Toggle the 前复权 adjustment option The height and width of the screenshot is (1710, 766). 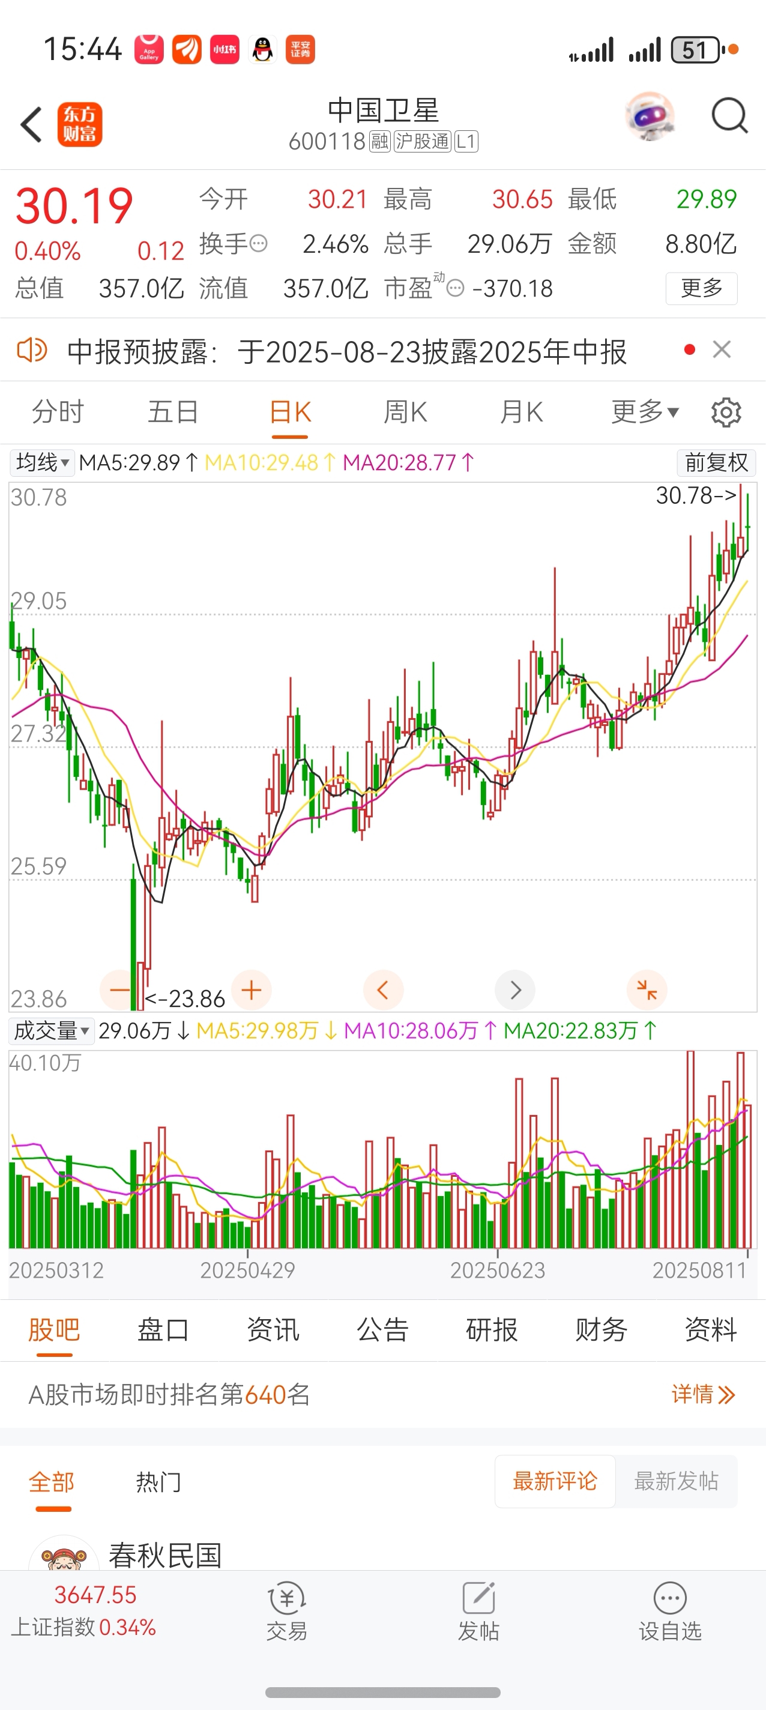(716, 463)
